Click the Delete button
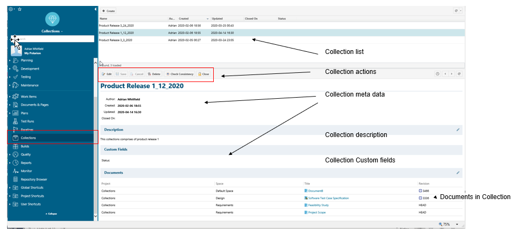Image resolution: width=513 pixels, height=232 pixels. click(154, 74)
